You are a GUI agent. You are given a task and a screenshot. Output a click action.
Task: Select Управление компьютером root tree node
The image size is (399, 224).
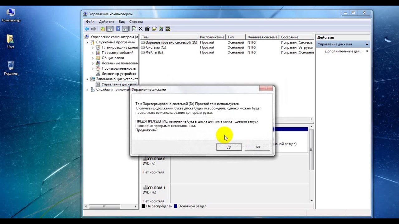[x=114, y=37]
